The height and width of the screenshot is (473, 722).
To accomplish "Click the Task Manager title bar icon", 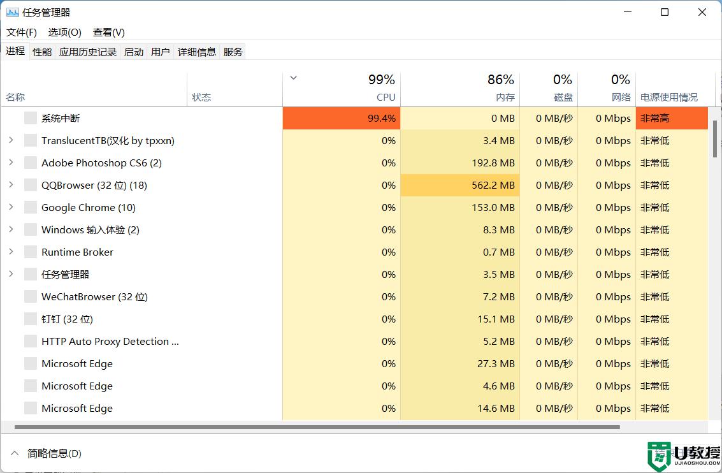I will (x=12, y=12).
